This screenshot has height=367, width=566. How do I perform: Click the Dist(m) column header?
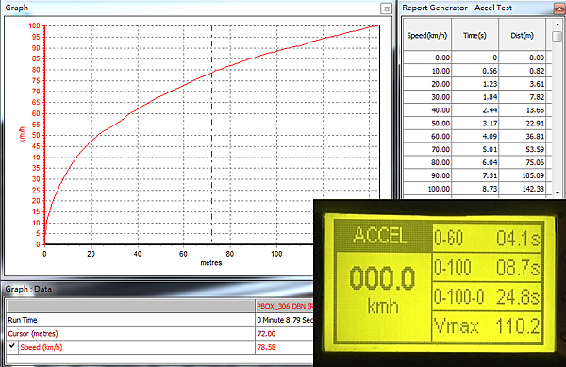(522, 35)
